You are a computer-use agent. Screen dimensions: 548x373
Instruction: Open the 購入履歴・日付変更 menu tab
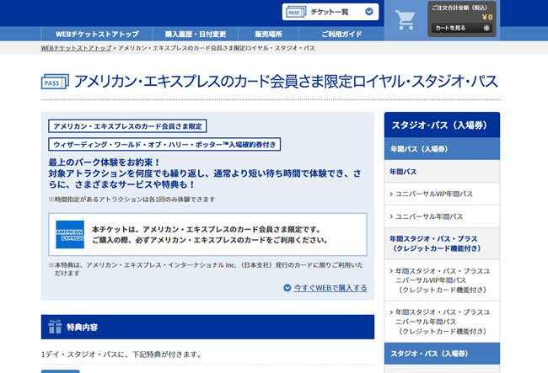point(196,34)
